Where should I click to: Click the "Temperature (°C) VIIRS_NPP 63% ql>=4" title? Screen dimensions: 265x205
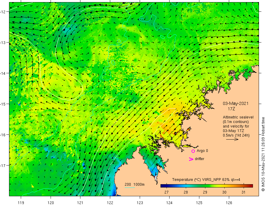[x=206, y=180]
